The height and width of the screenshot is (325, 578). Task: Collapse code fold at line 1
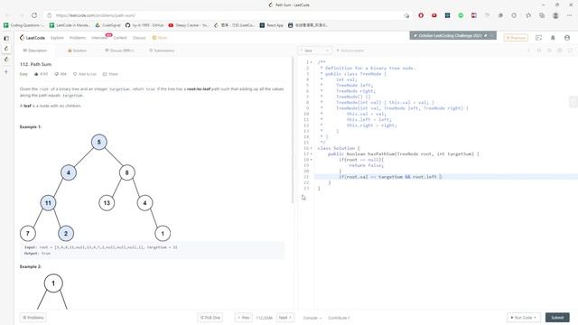tap(311, 62)
